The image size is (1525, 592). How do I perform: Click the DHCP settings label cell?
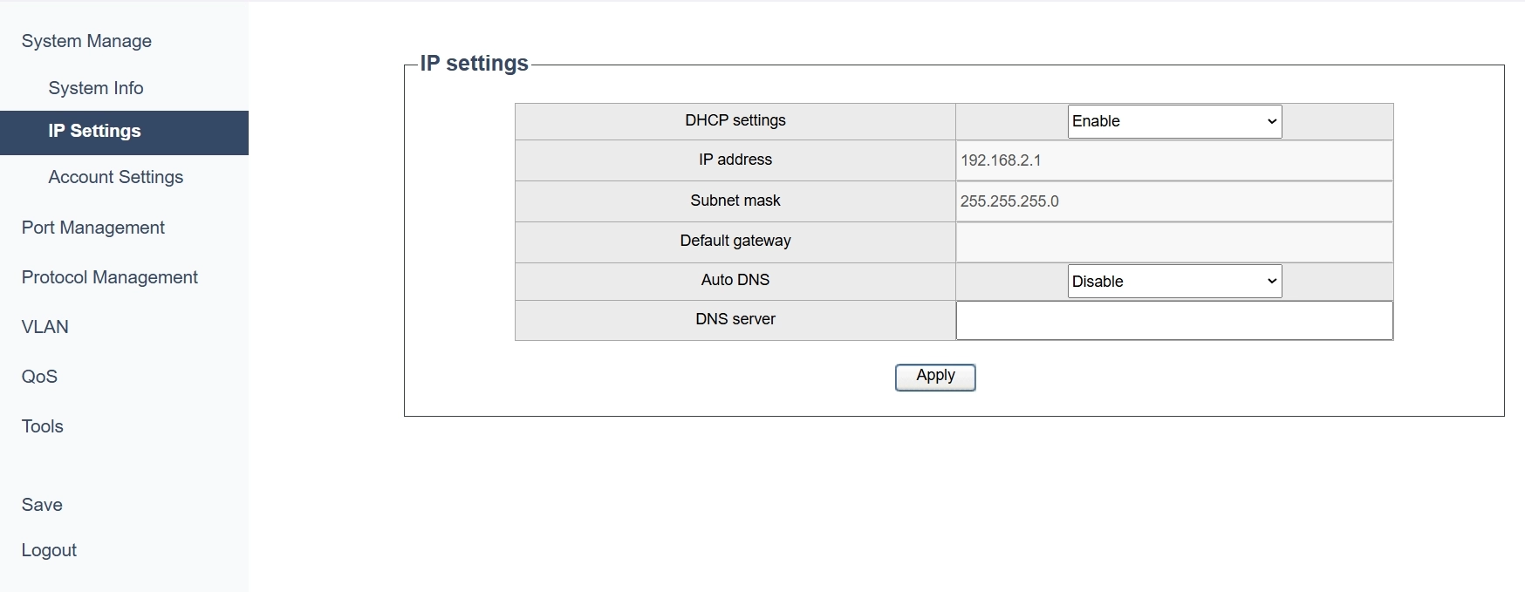point(735,121)
